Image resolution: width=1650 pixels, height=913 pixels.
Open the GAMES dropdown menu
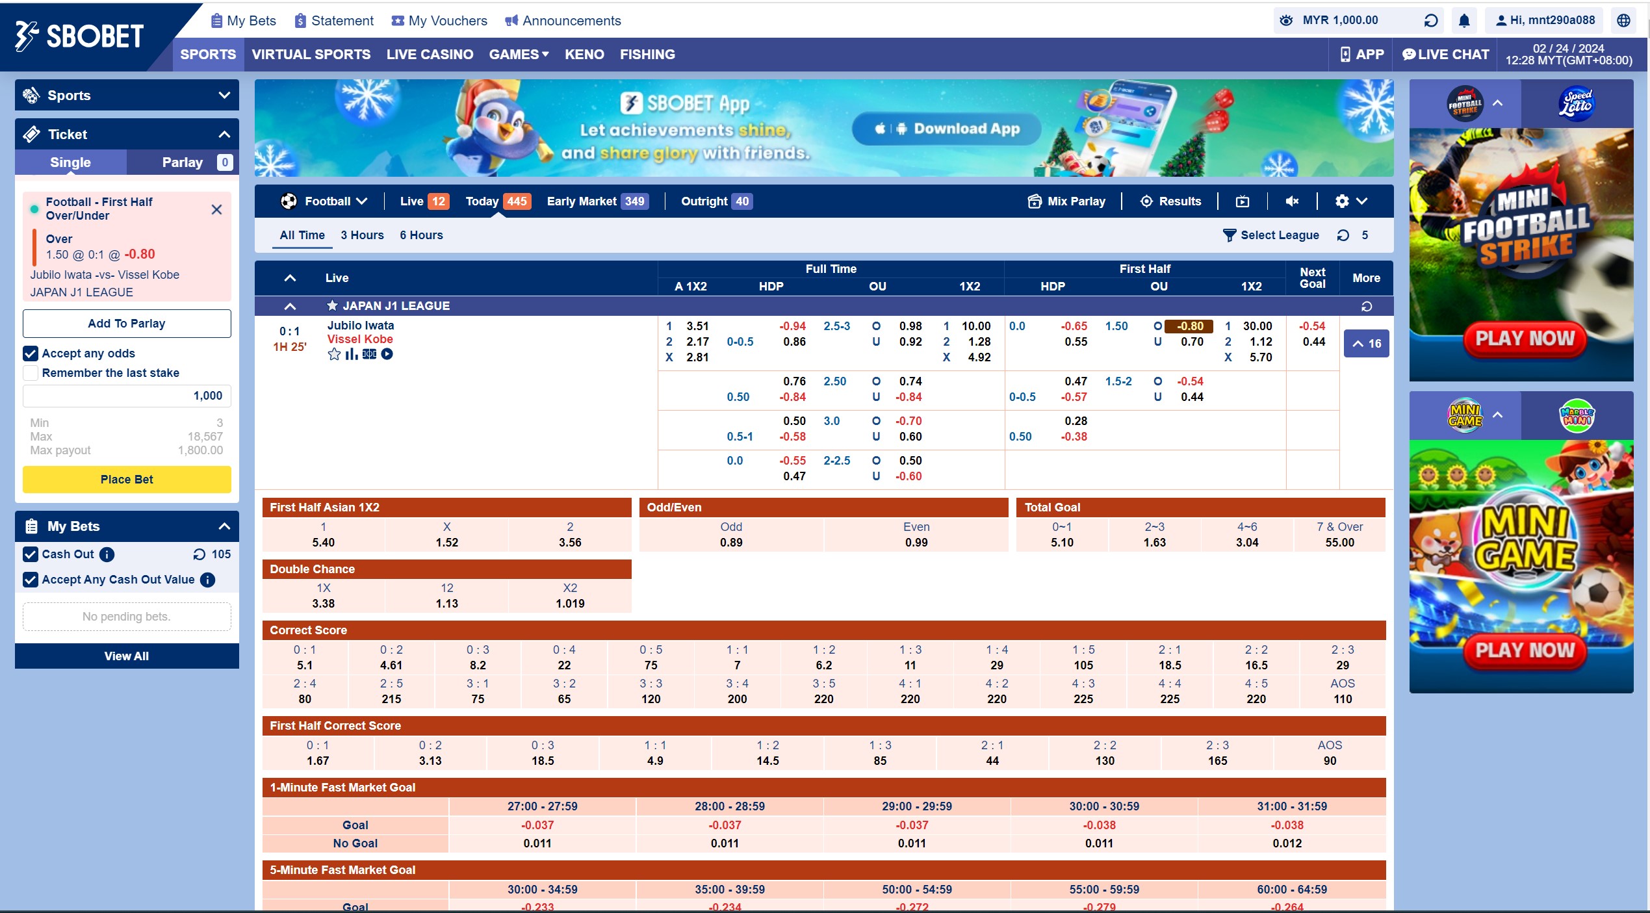[519, 55]
